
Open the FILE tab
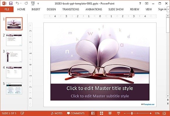[x=7, y=9]
